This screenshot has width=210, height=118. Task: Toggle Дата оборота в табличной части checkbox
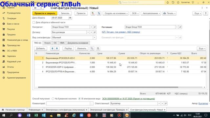(x=34, y=23)
